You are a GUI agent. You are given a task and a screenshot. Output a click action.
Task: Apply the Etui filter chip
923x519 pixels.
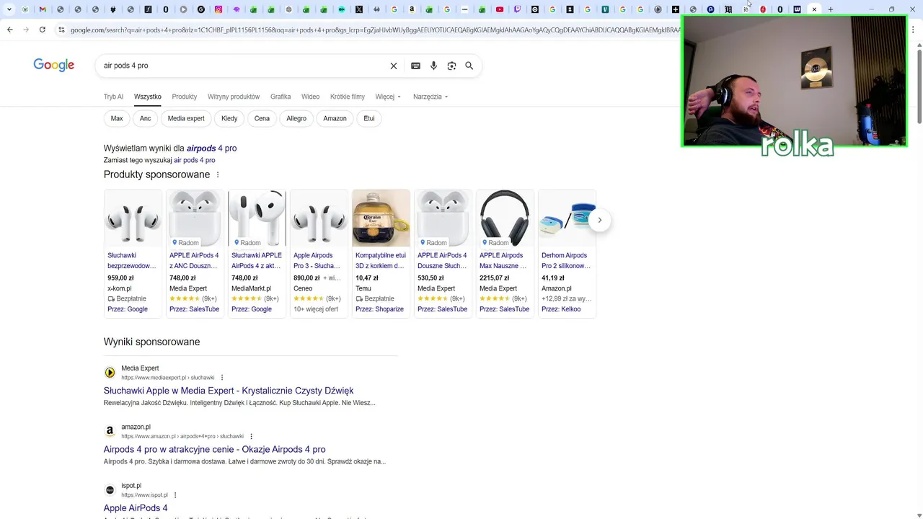[x=369, y=118]
